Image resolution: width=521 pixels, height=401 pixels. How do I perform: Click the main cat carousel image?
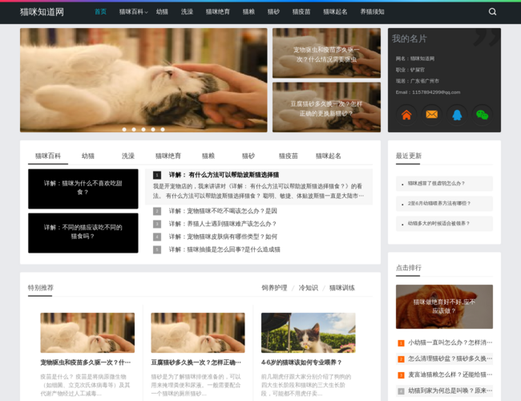tap(143, 80)
